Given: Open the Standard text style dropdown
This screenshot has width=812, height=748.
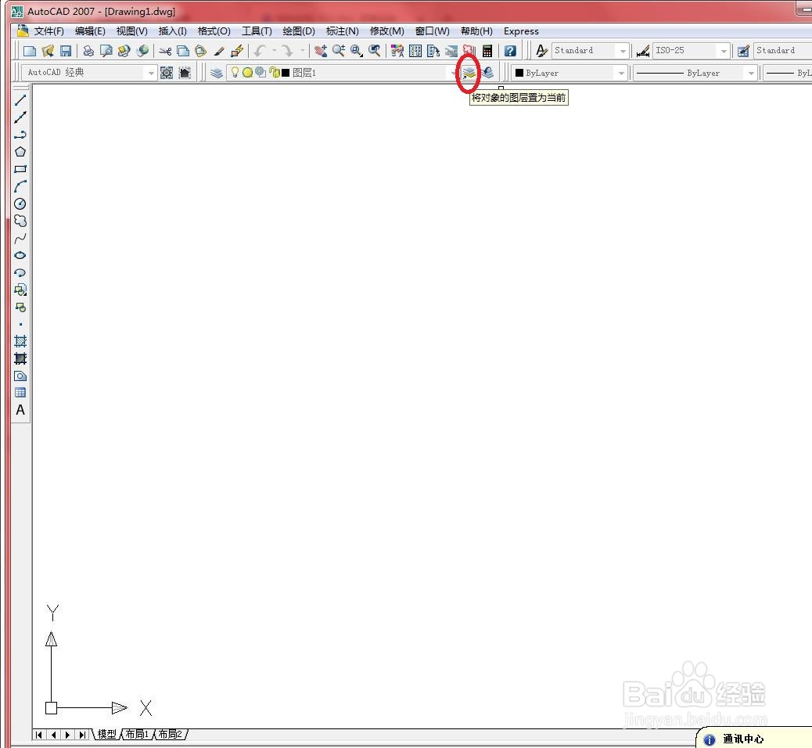Looking at the screenshot, I should [x=623, y=51].
